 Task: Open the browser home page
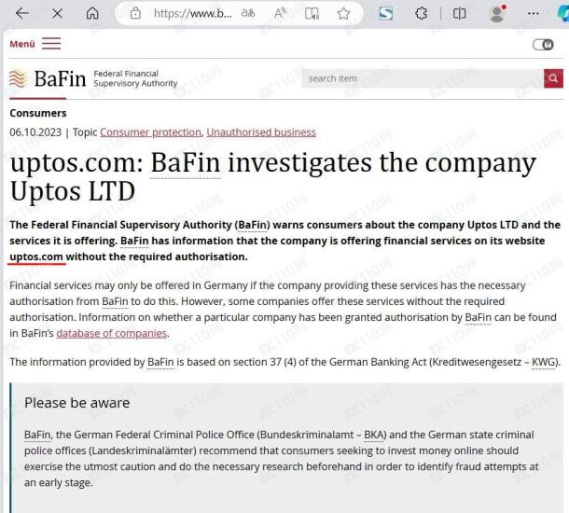pos(92,13)
